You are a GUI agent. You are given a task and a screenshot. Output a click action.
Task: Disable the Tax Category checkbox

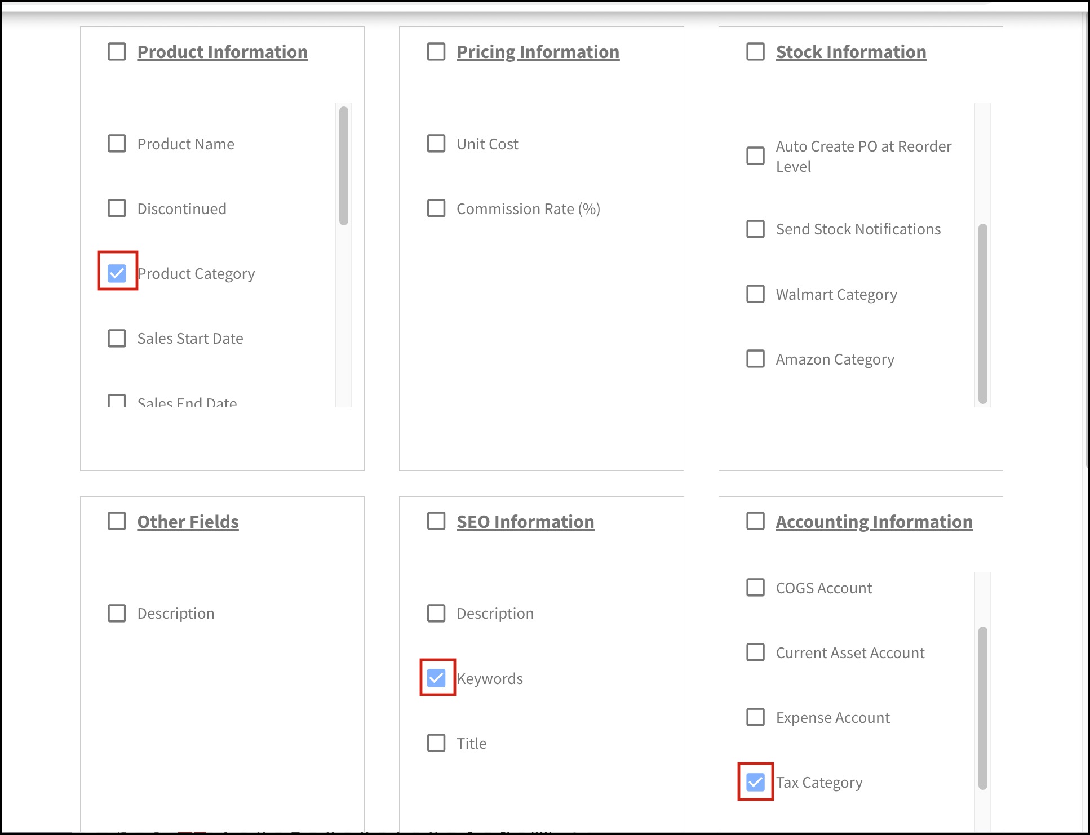click(755, 782)
